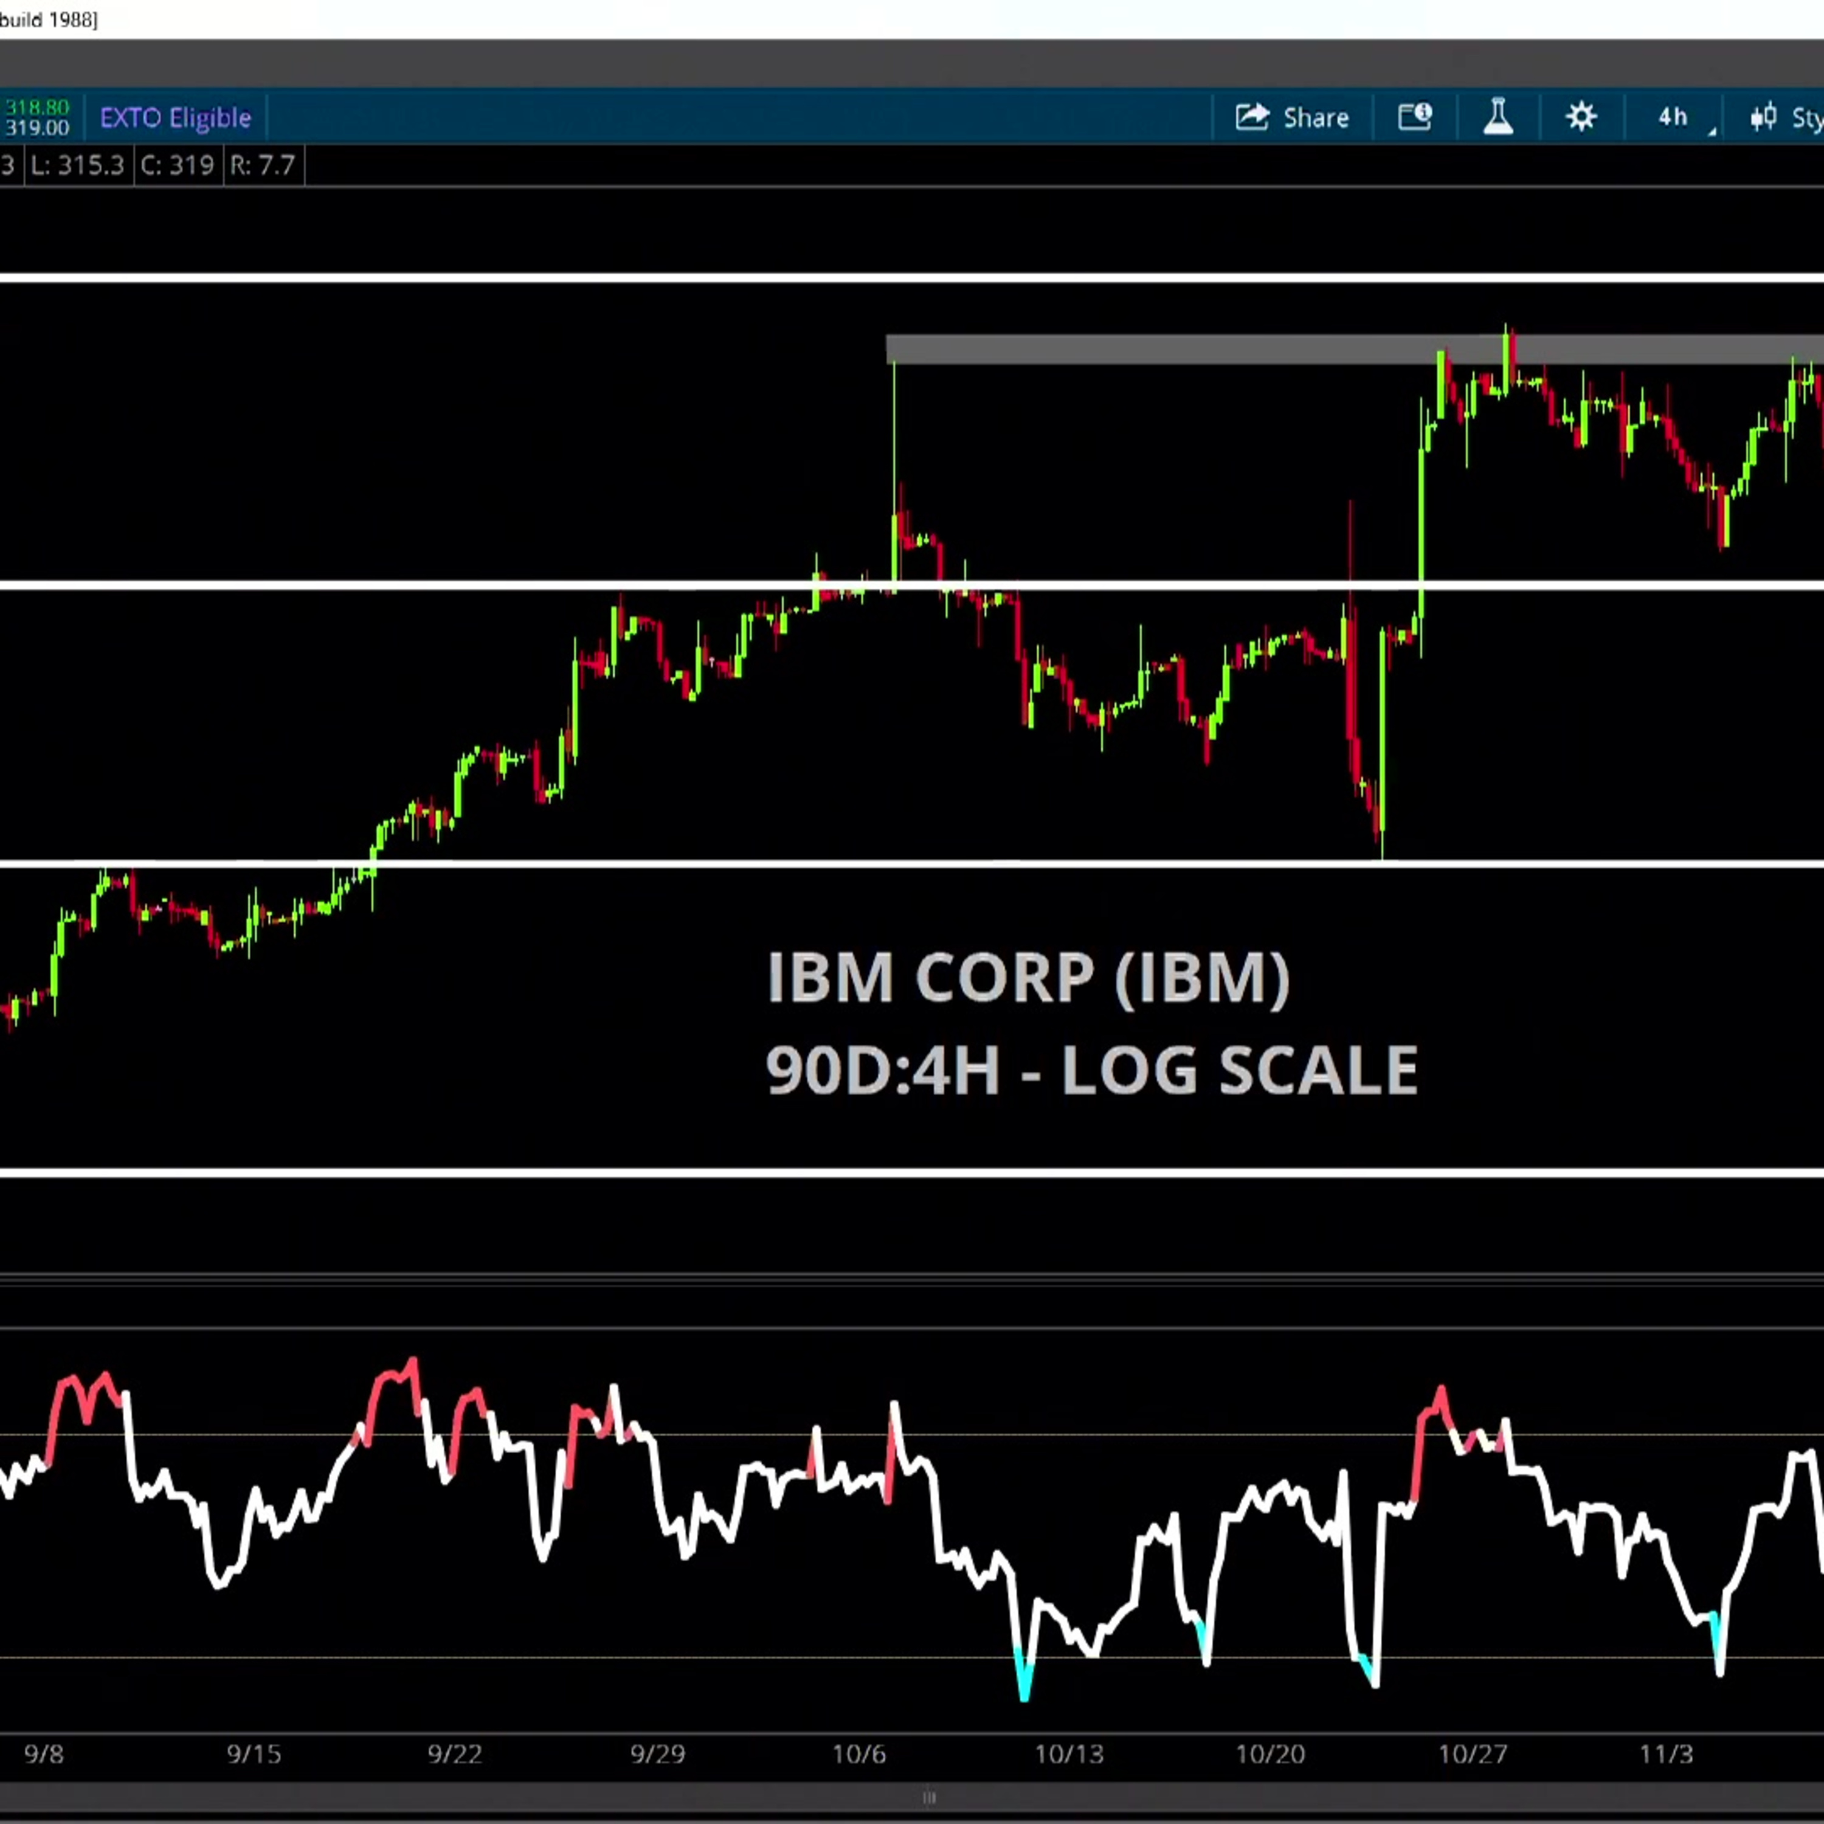Click the R: 7.7 range display field

(x=263, y=165)
